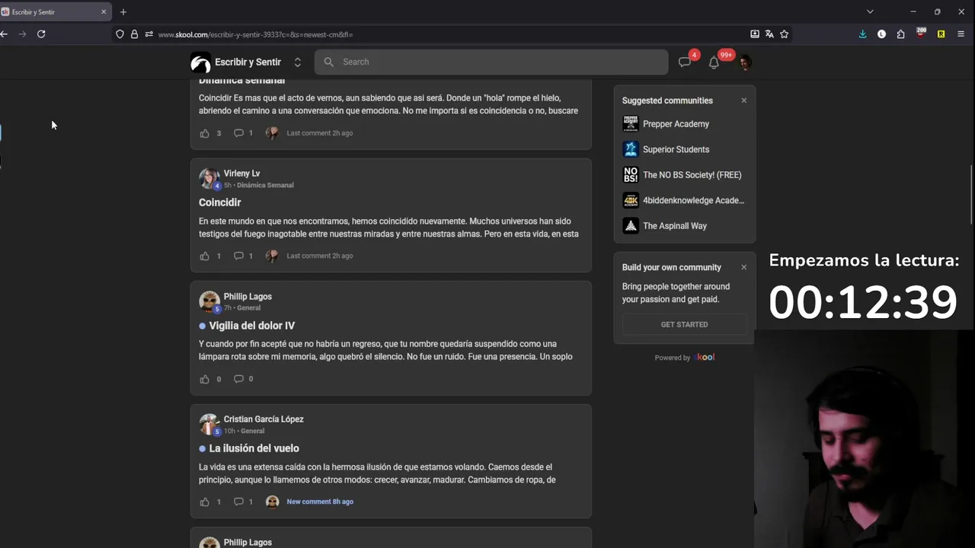This screenshot has width=975, height=548.
Task: Open Phillip Lagos avatar on Vigilia post
Action: pyautogui.click(x=209, y=301)
